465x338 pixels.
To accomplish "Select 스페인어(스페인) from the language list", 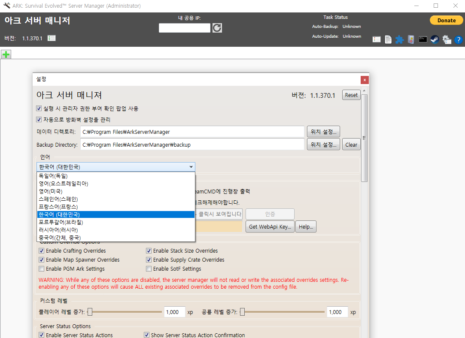I will 116,199.
